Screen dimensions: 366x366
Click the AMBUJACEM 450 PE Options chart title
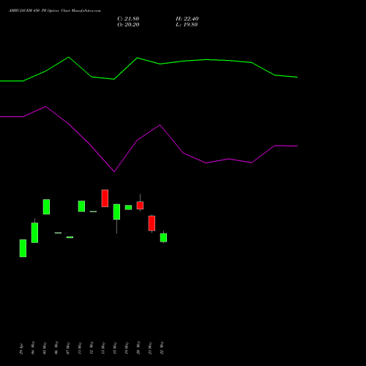[x=55, y=11]
